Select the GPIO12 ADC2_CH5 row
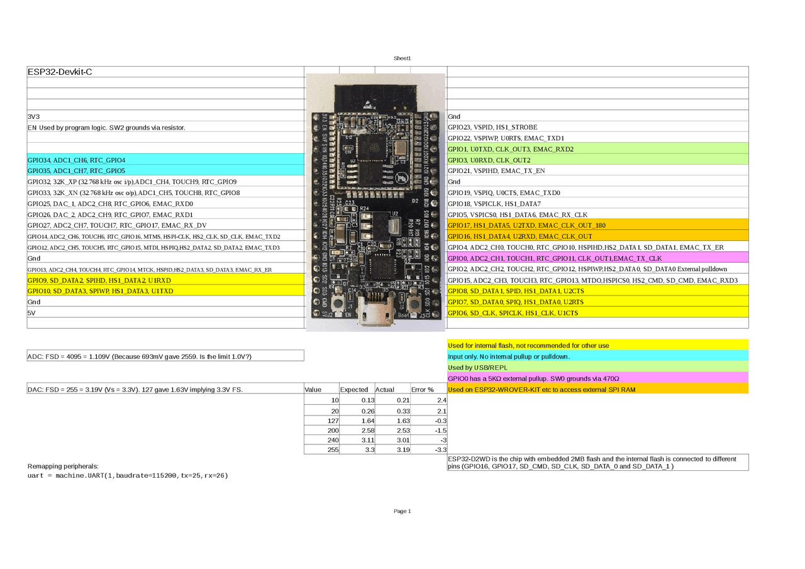Image resolution: width=805 pixels, height=569 pixels. pos(165,247)
